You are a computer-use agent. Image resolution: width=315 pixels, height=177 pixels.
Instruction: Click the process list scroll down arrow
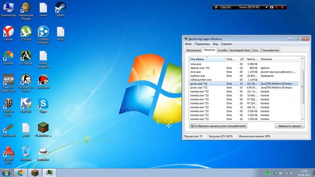(x=302, y=119)
